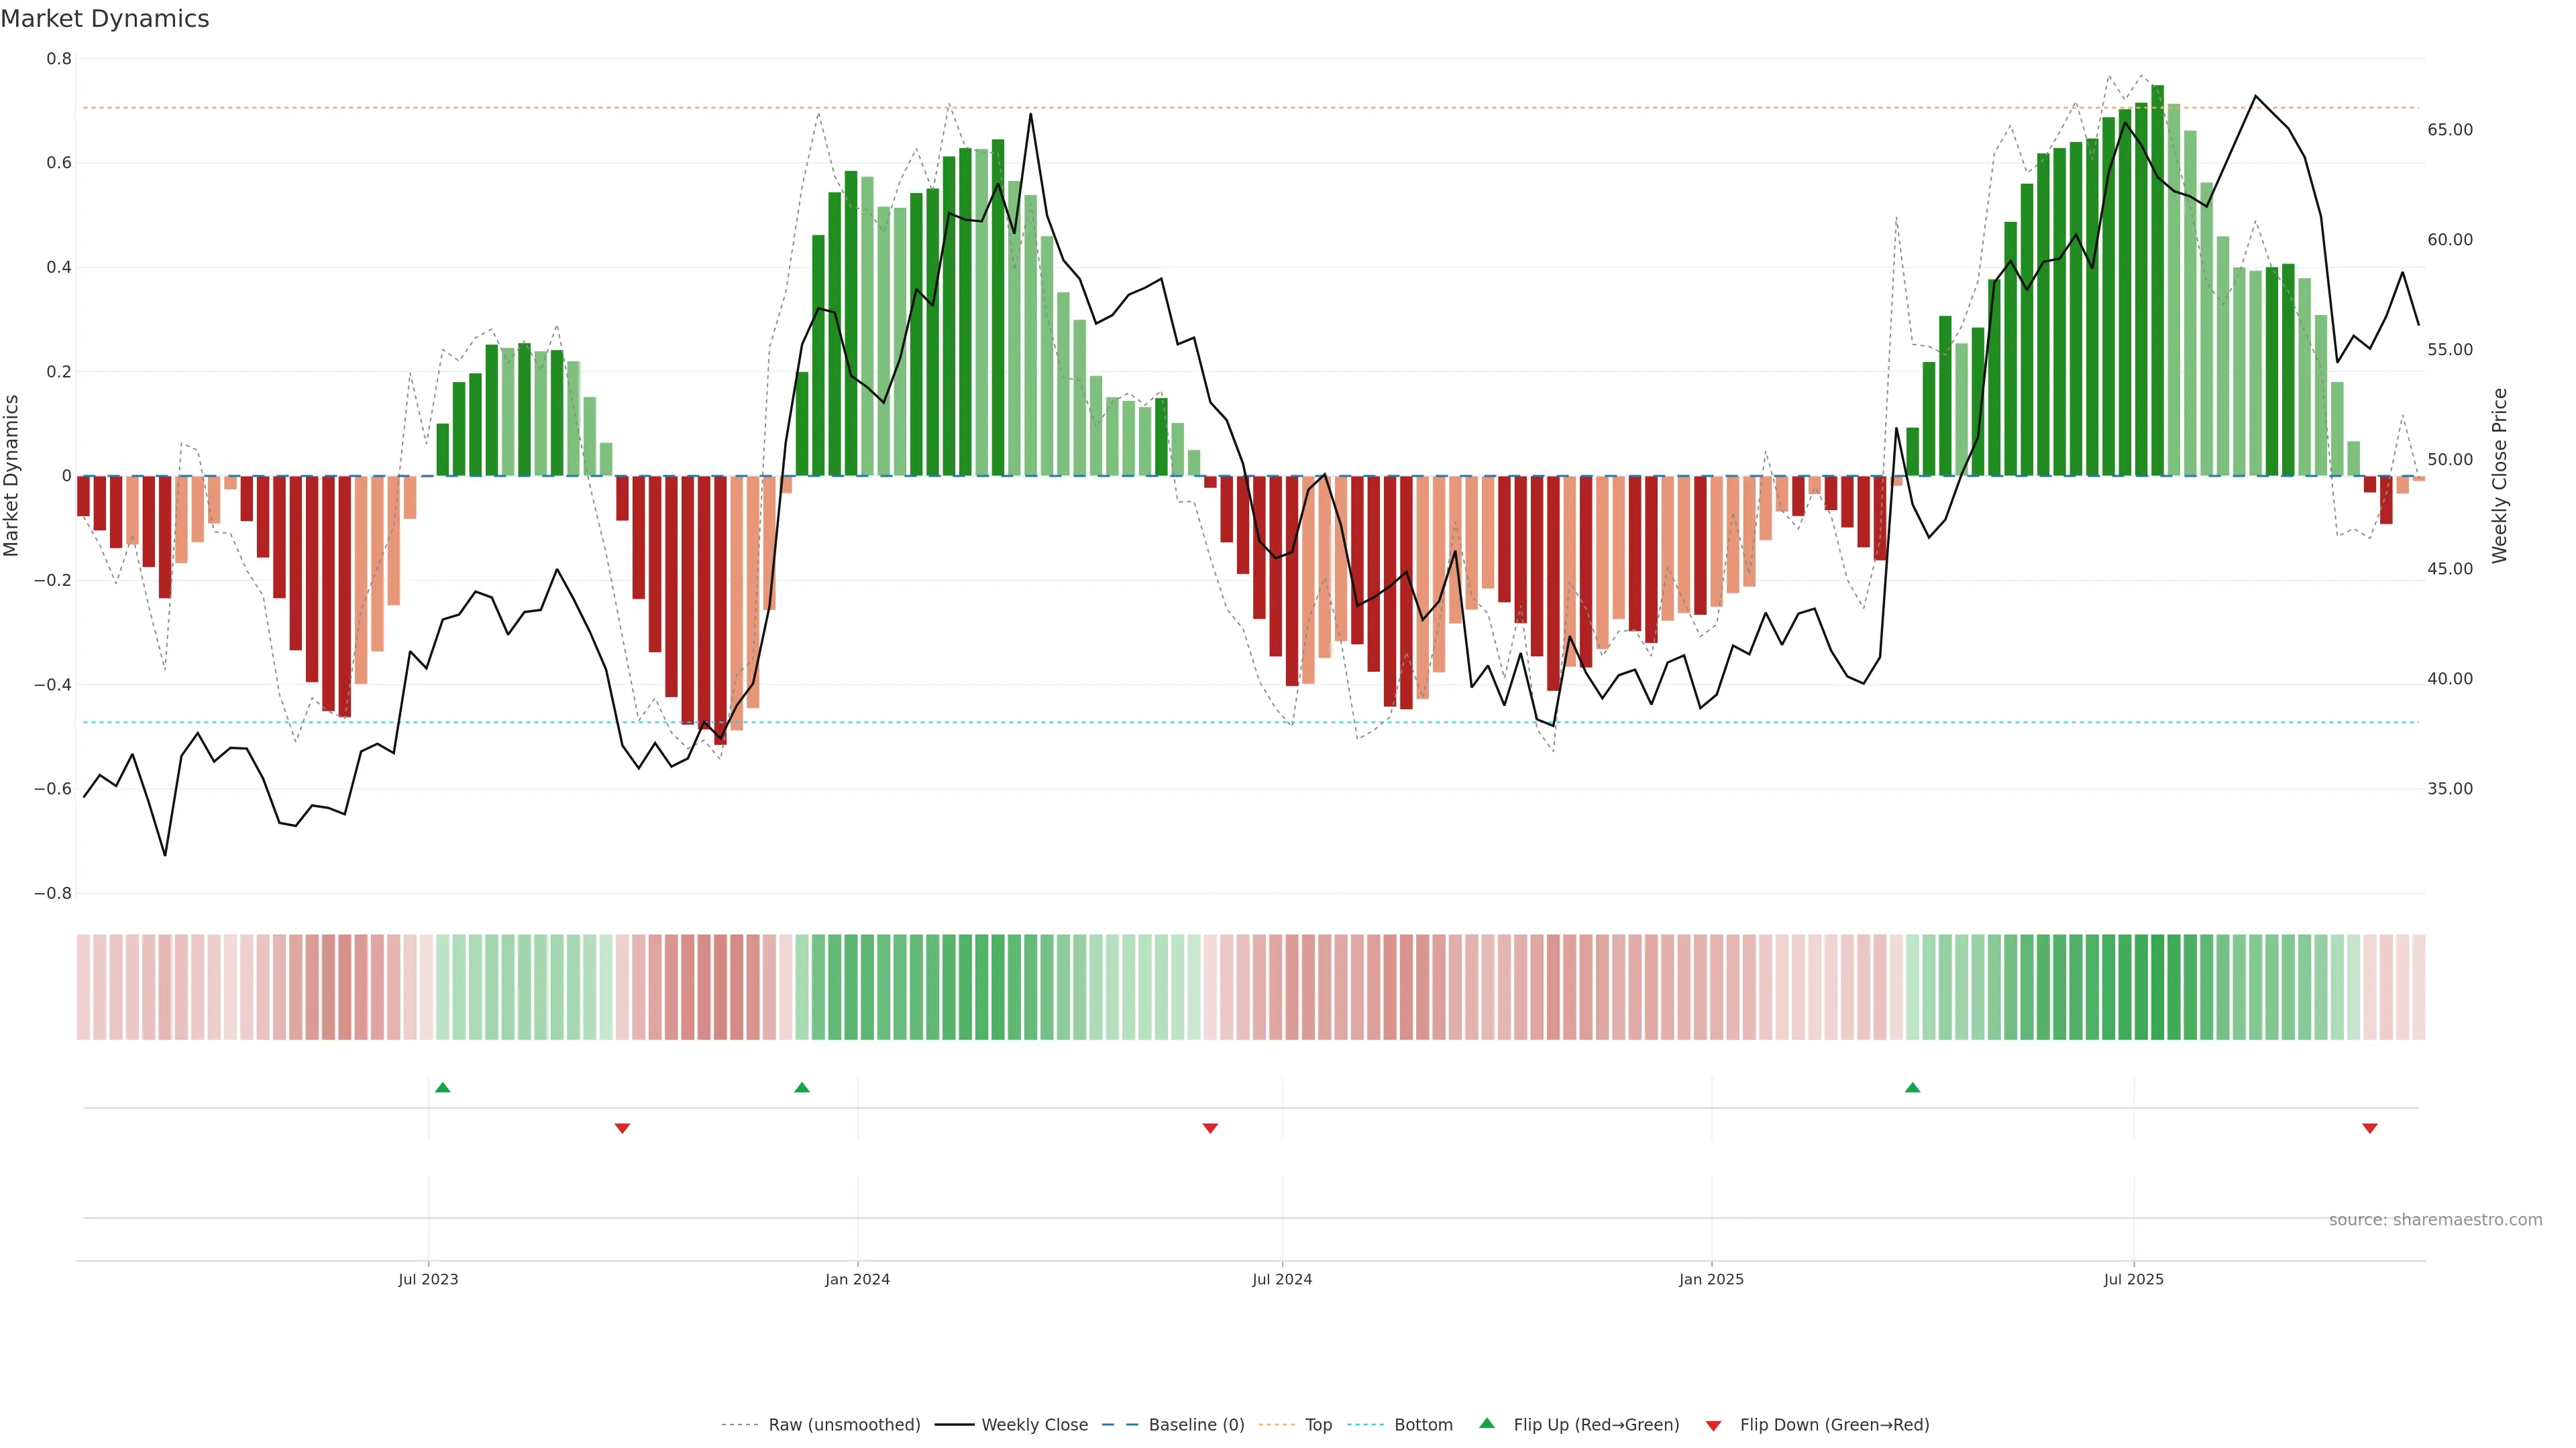Toggle the Weekly Close series in legend

click(x=1034, y=1425)
